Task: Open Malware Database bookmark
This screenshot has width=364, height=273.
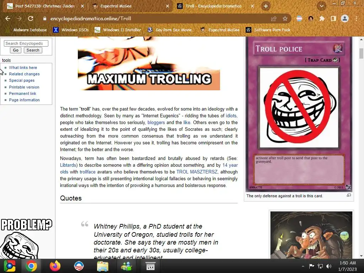Action: pyautogui.click(x=27, y=30)
